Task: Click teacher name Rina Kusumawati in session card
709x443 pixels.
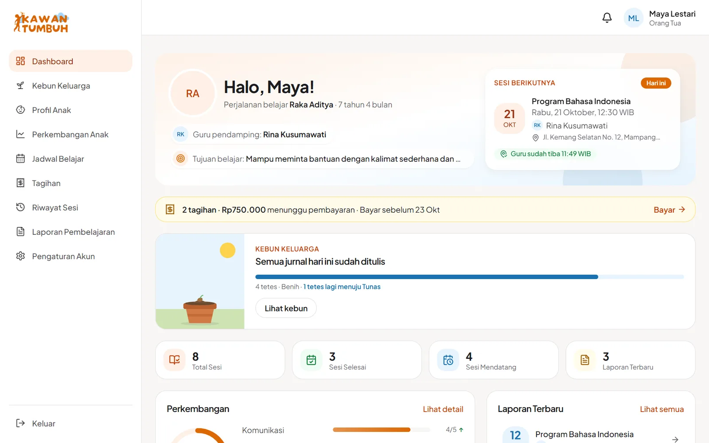Action: pos(577,125)
